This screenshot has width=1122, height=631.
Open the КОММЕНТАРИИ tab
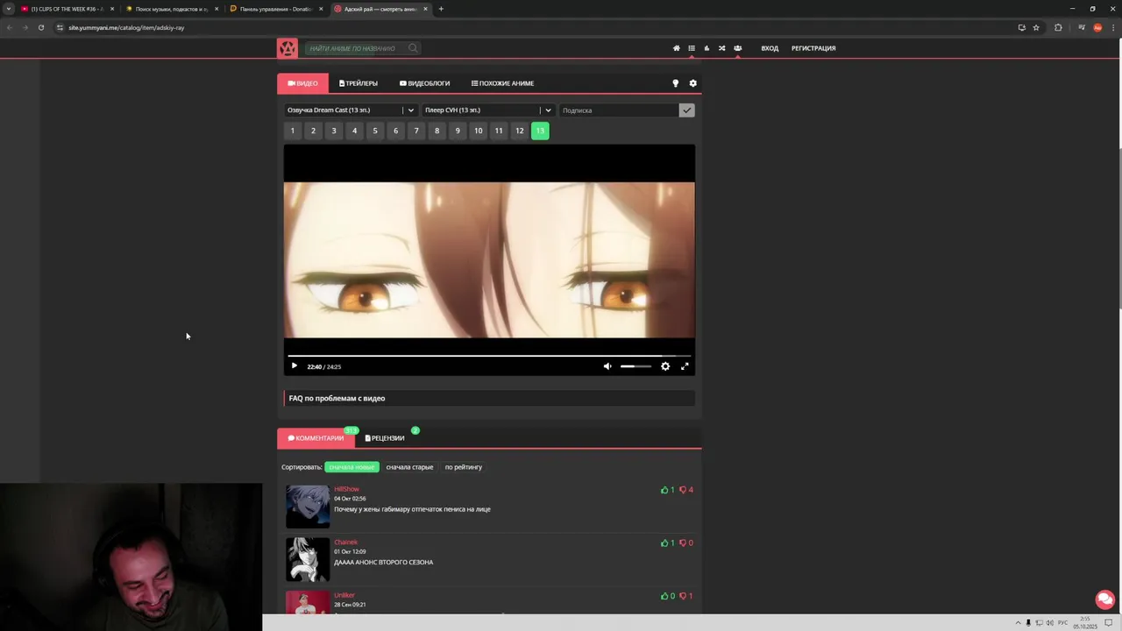click(x=316, y=438)
